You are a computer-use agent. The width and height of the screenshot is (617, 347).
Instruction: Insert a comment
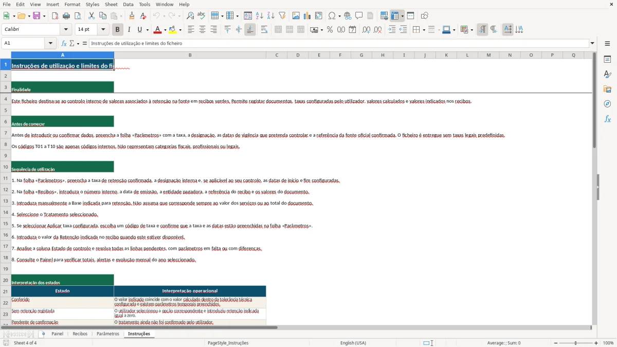coord(359,16)
